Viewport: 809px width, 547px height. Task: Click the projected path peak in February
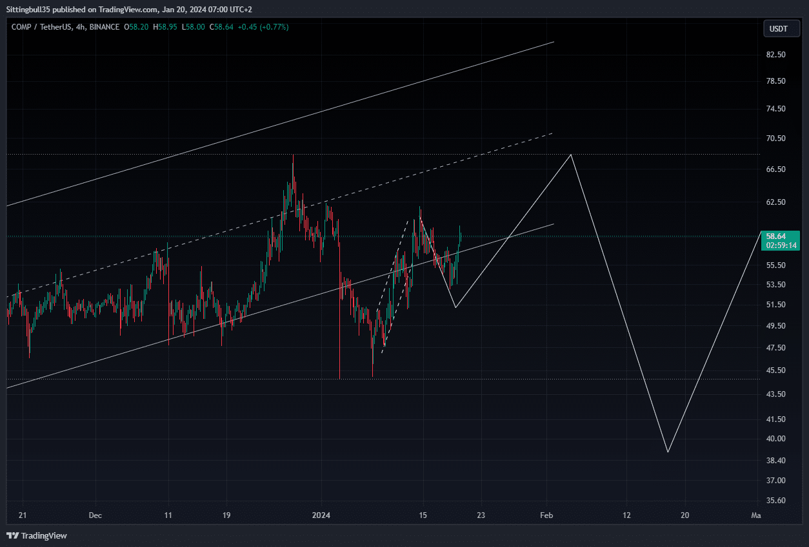(x=571, y=155)
